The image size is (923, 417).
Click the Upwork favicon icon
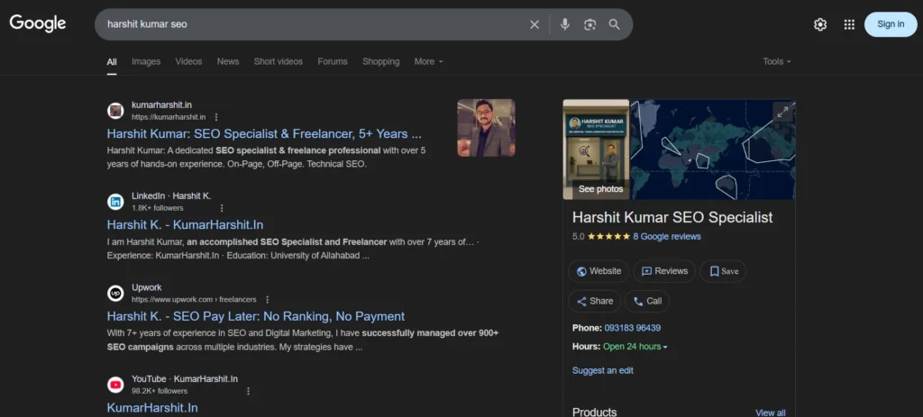[115, 293]
